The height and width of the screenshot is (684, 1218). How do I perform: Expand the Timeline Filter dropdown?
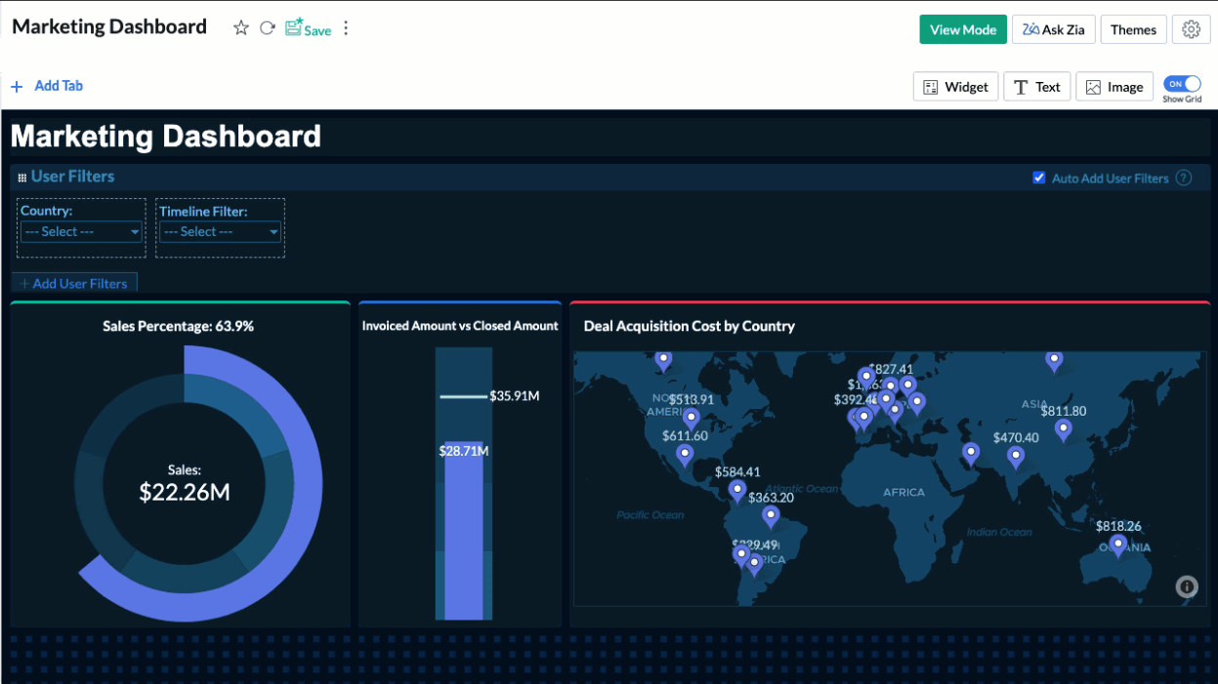220,231
